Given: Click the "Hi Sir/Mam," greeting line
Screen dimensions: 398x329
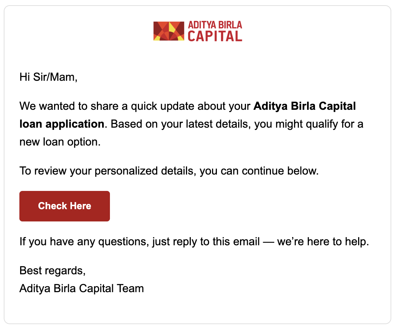Looking at the screenshot, I should [x=48, y=77].
